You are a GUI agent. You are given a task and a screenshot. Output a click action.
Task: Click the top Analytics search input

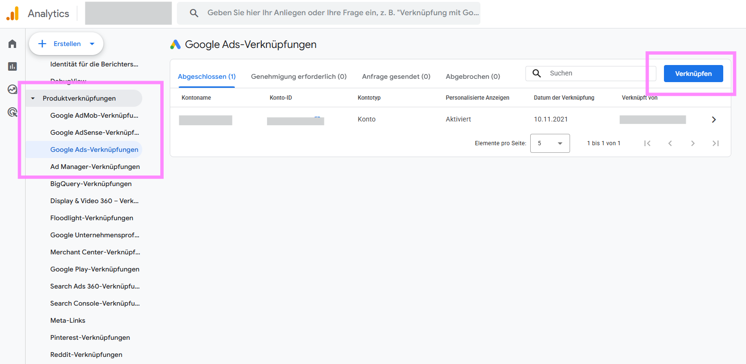pyautogui.click(x=328, y=13)
